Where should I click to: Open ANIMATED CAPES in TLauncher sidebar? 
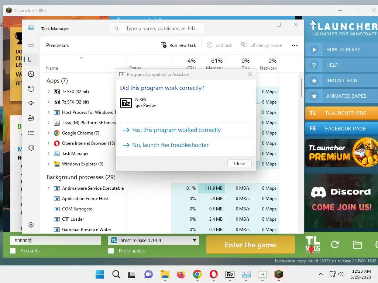point(341,96)
